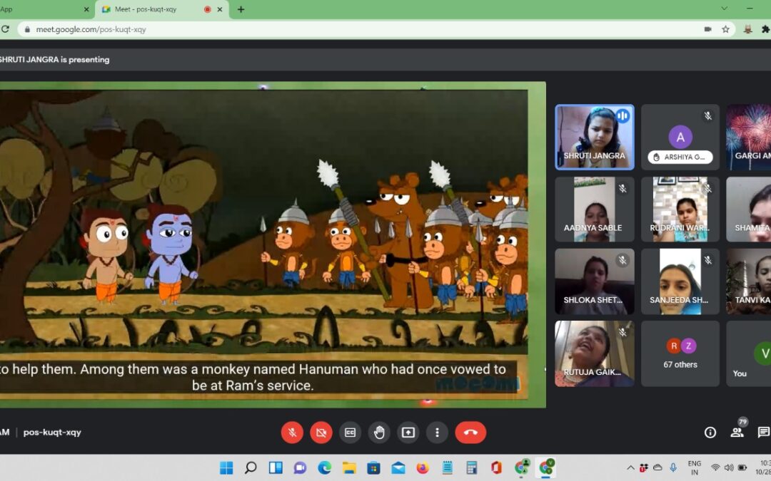
Task: Show hidden system tray icons
Action: (630, 467)
